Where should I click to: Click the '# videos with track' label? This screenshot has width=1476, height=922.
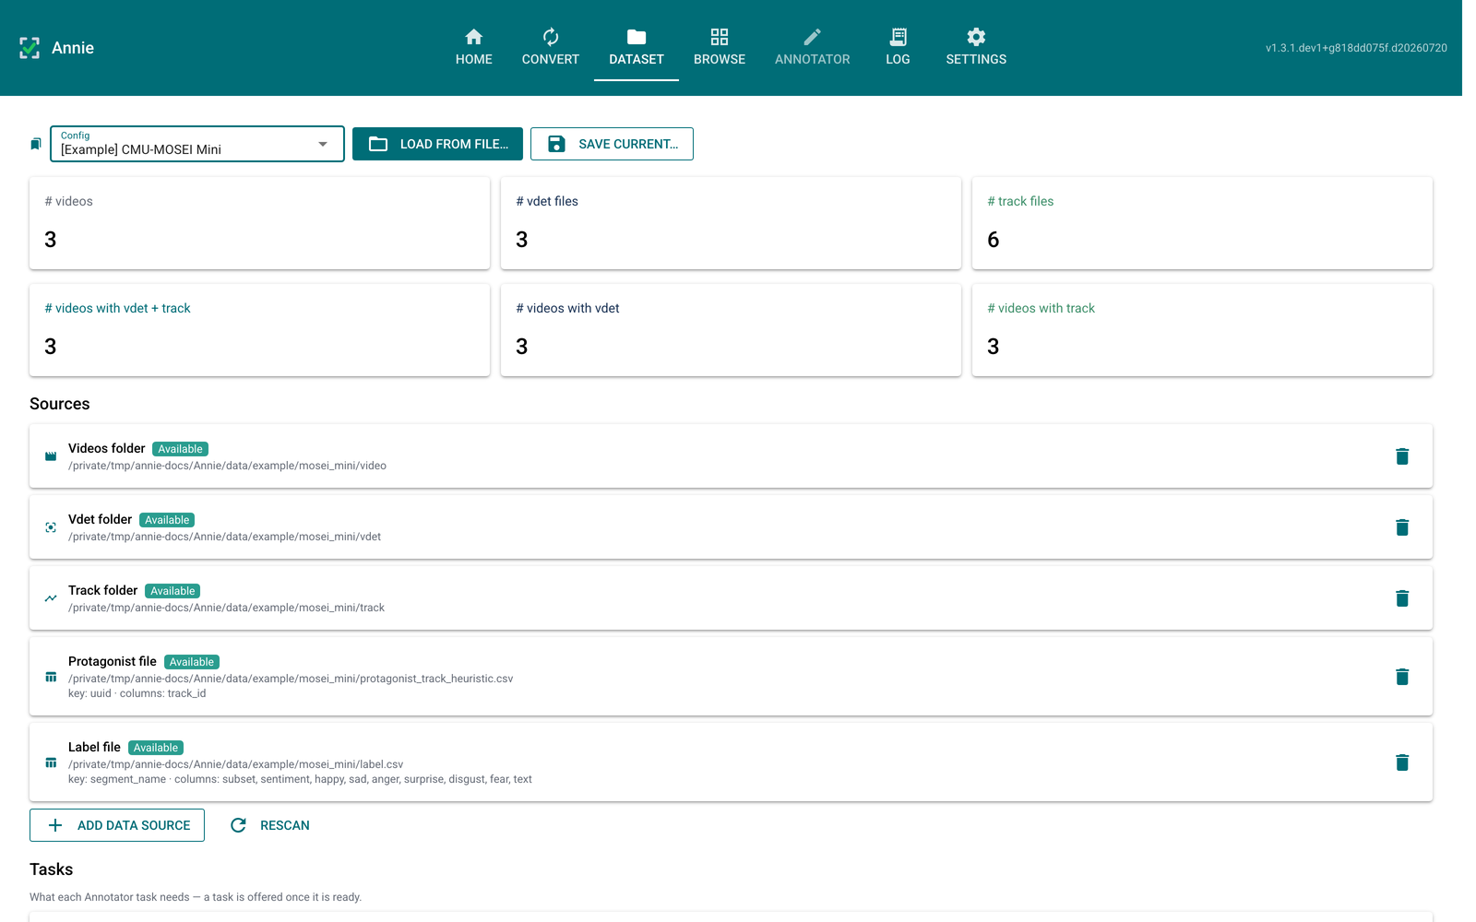(1041, 308)
